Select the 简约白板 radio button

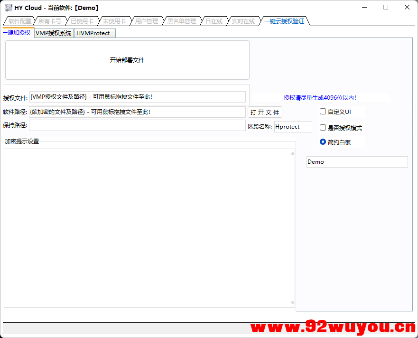pos(323,142)
